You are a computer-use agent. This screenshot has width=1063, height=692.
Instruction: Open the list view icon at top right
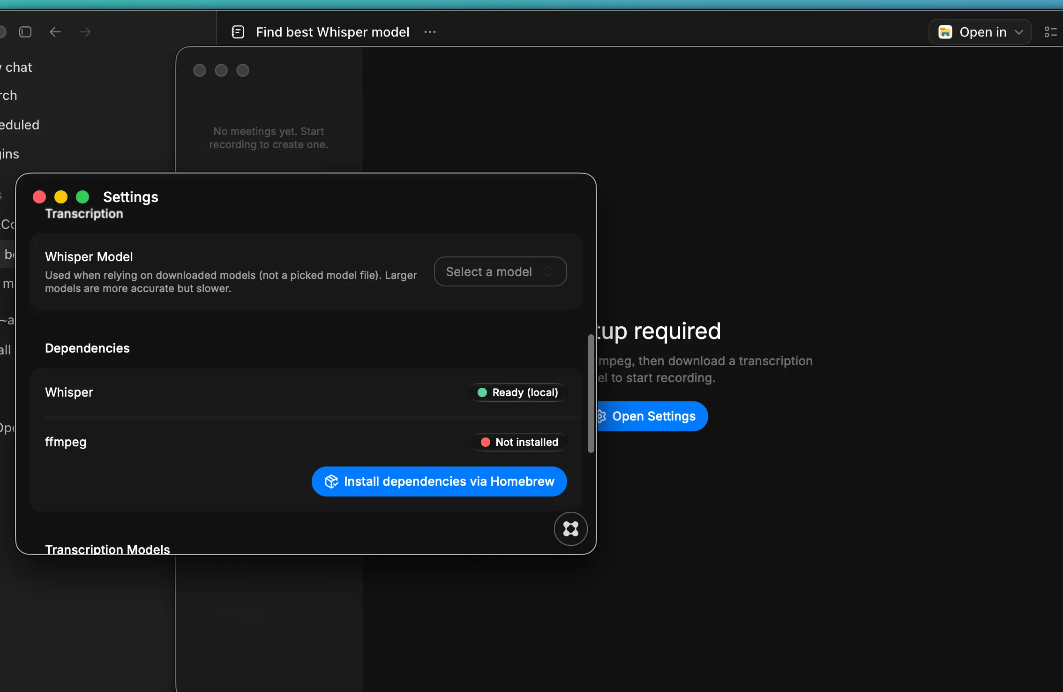1051,32
